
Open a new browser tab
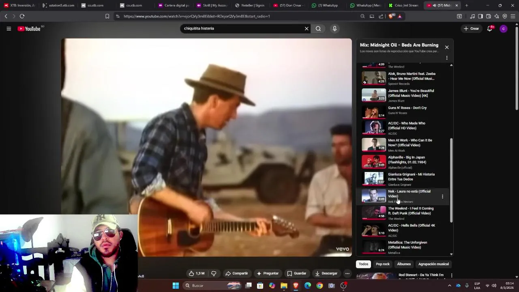tap(467, 5)
